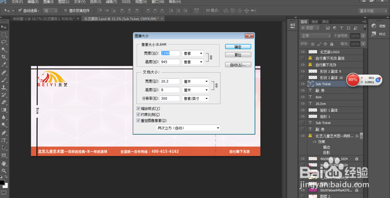Select the Dodge tool
The width and height of the screenshot is (390, 198).
tap(4, 125)
